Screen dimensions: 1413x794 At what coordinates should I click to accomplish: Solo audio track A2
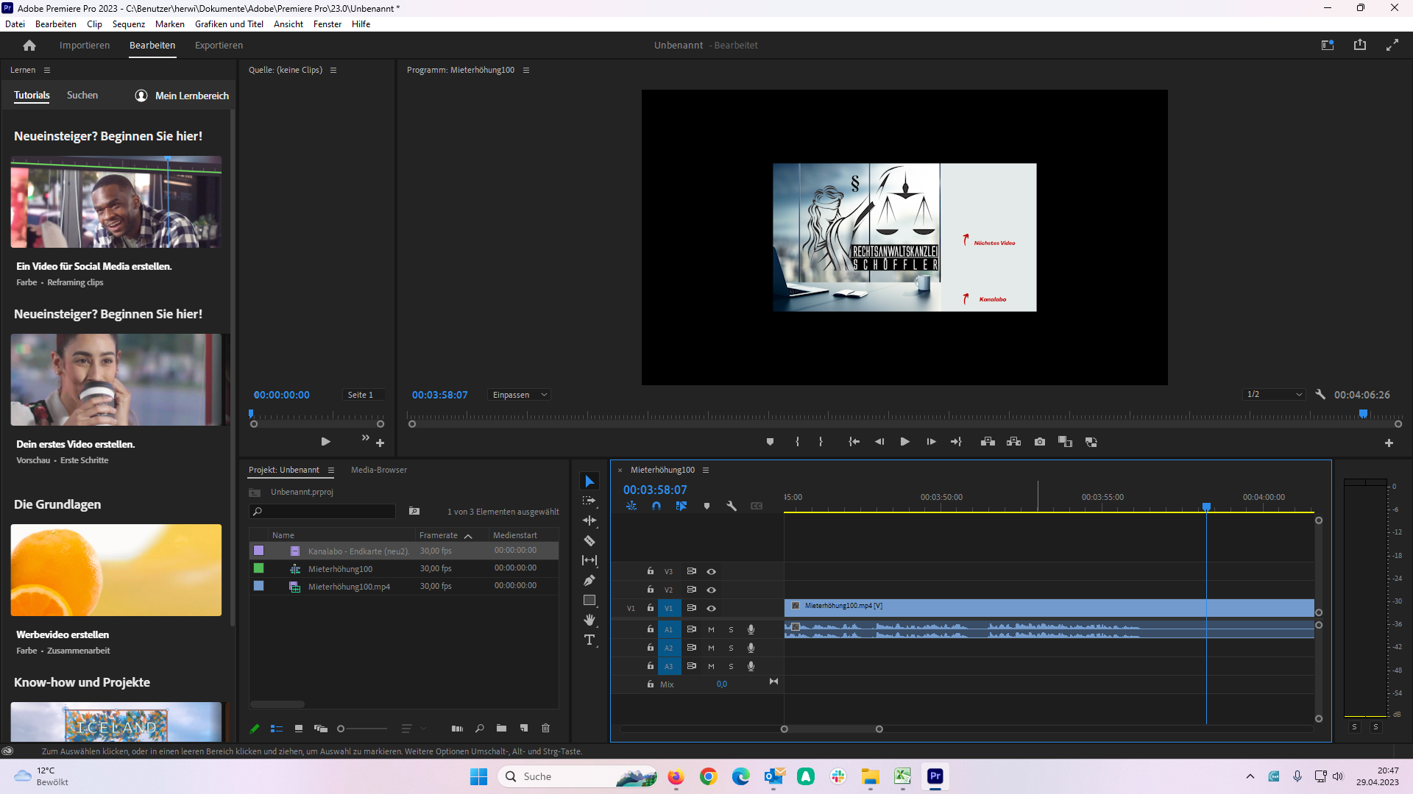point(731,648)
